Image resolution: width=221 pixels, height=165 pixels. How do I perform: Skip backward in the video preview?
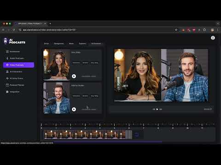click(x=154, y=109)
